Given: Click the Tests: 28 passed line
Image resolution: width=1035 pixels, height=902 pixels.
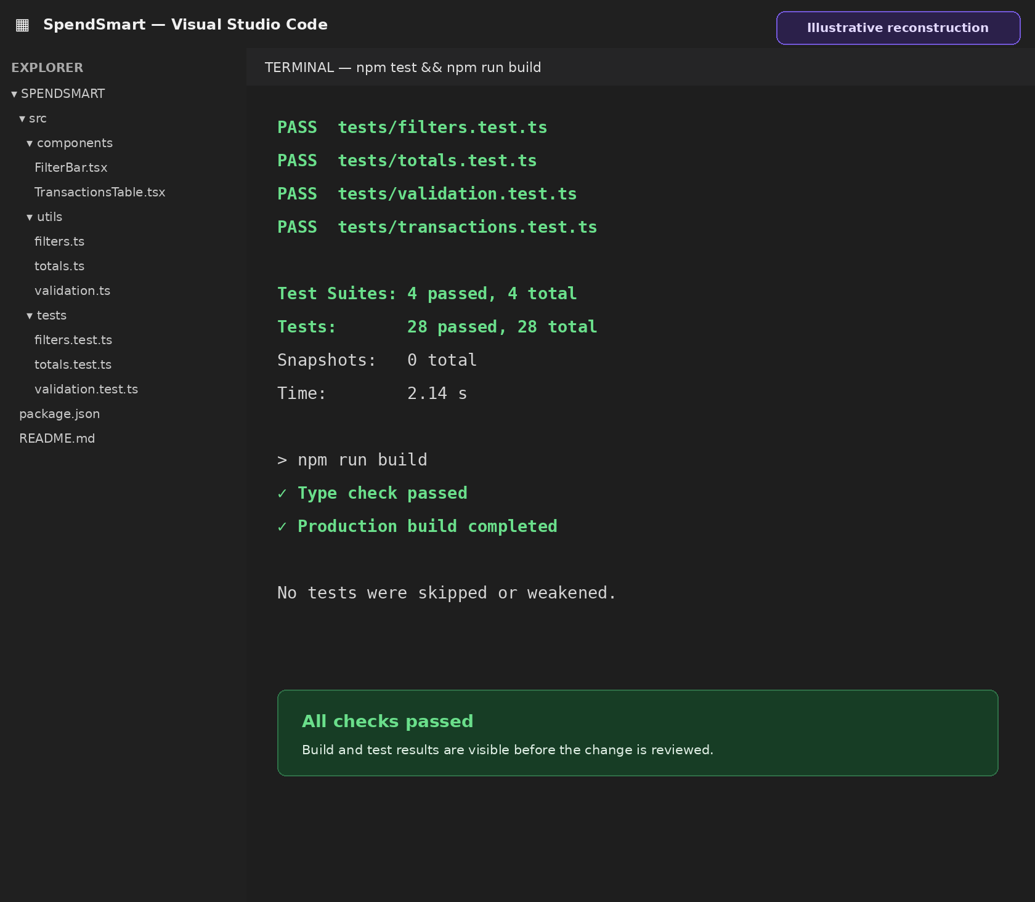Looking at the screenshot, I should (x=437, y=327).
